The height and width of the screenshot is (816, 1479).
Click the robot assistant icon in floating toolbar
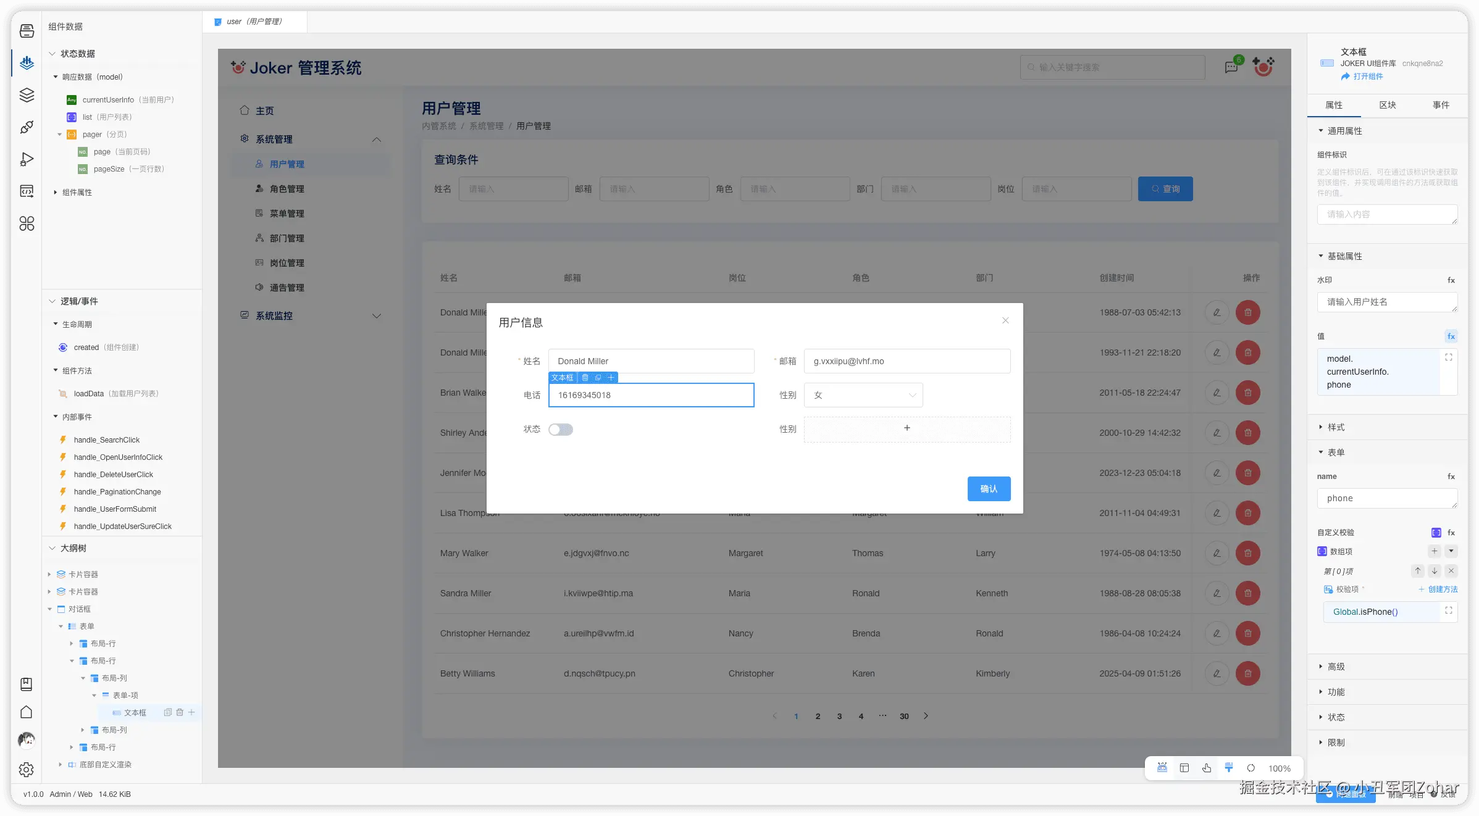click(x=1162, y=768)
